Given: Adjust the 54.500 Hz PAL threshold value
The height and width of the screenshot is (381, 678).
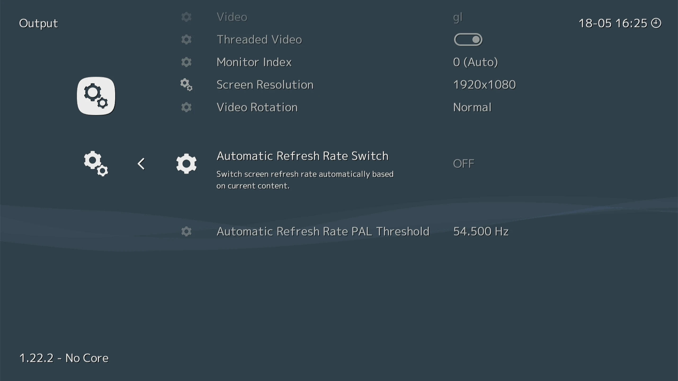Looking at the screenshot, I should [x=481, y=232].
